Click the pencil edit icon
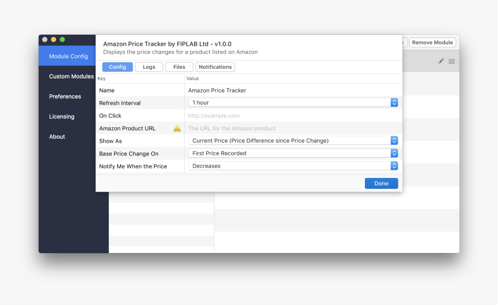Viewport: 498px width, 305px height. 441,61
